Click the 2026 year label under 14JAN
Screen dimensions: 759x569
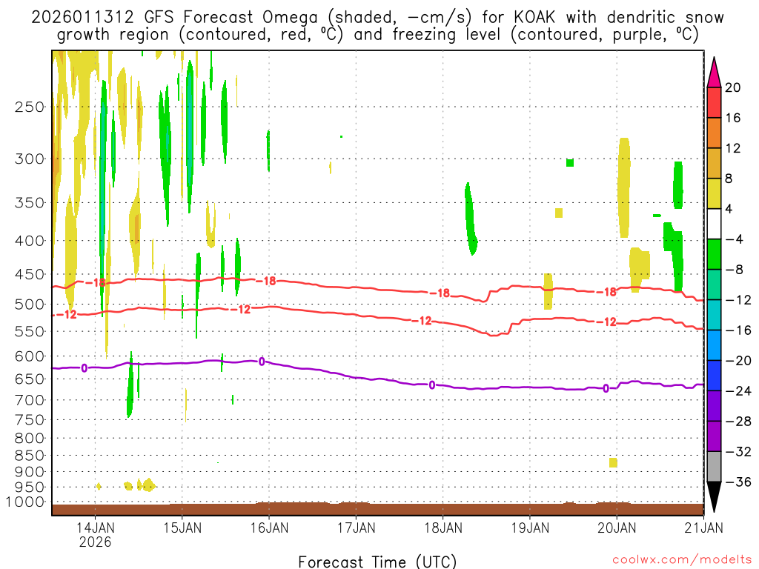pyautogui.click(x=96, y=542)
